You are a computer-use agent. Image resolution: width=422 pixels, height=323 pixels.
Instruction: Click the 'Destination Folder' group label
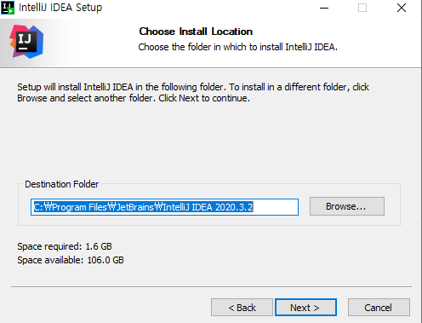pyautogui.click(x=62, y=184)
